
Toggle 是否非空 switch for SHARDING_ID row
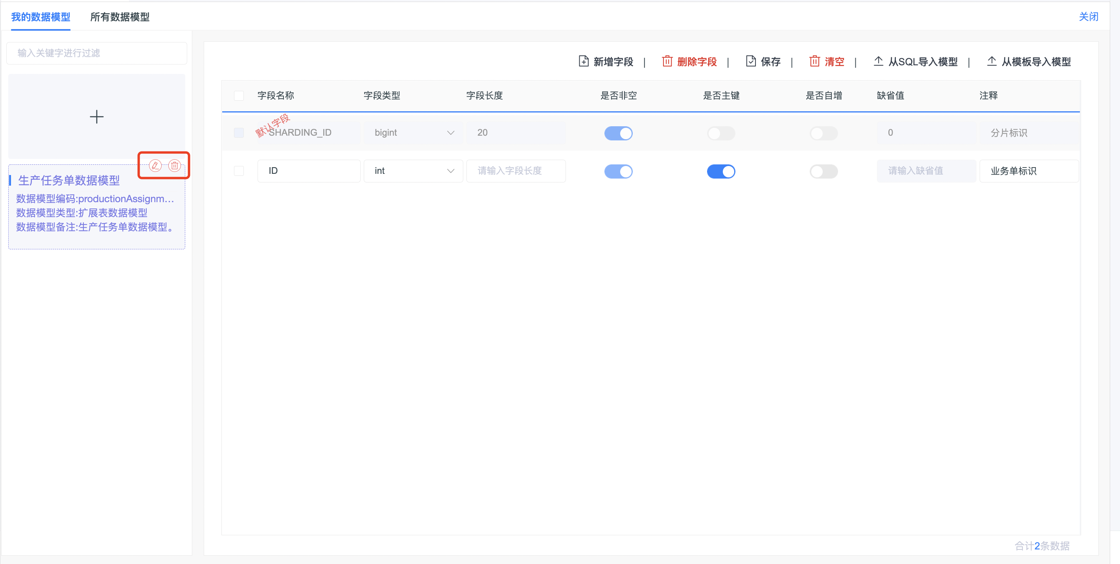point(618,133)
